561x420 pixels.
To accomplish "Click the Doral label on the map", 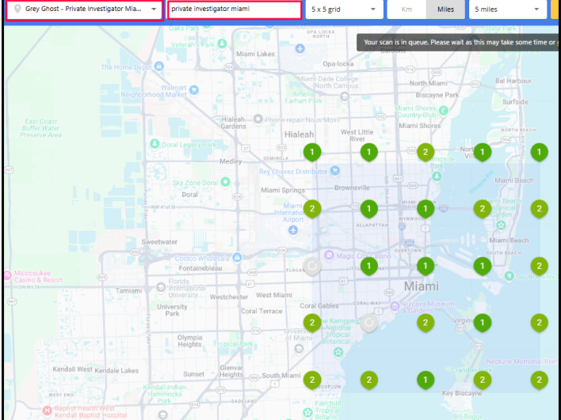I will (x=189, y=195).
